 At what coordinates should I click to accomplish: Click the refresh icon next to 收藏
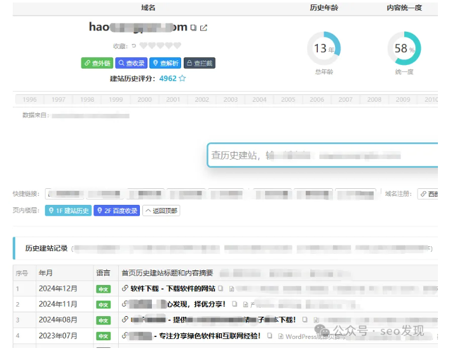click(133, 46)
